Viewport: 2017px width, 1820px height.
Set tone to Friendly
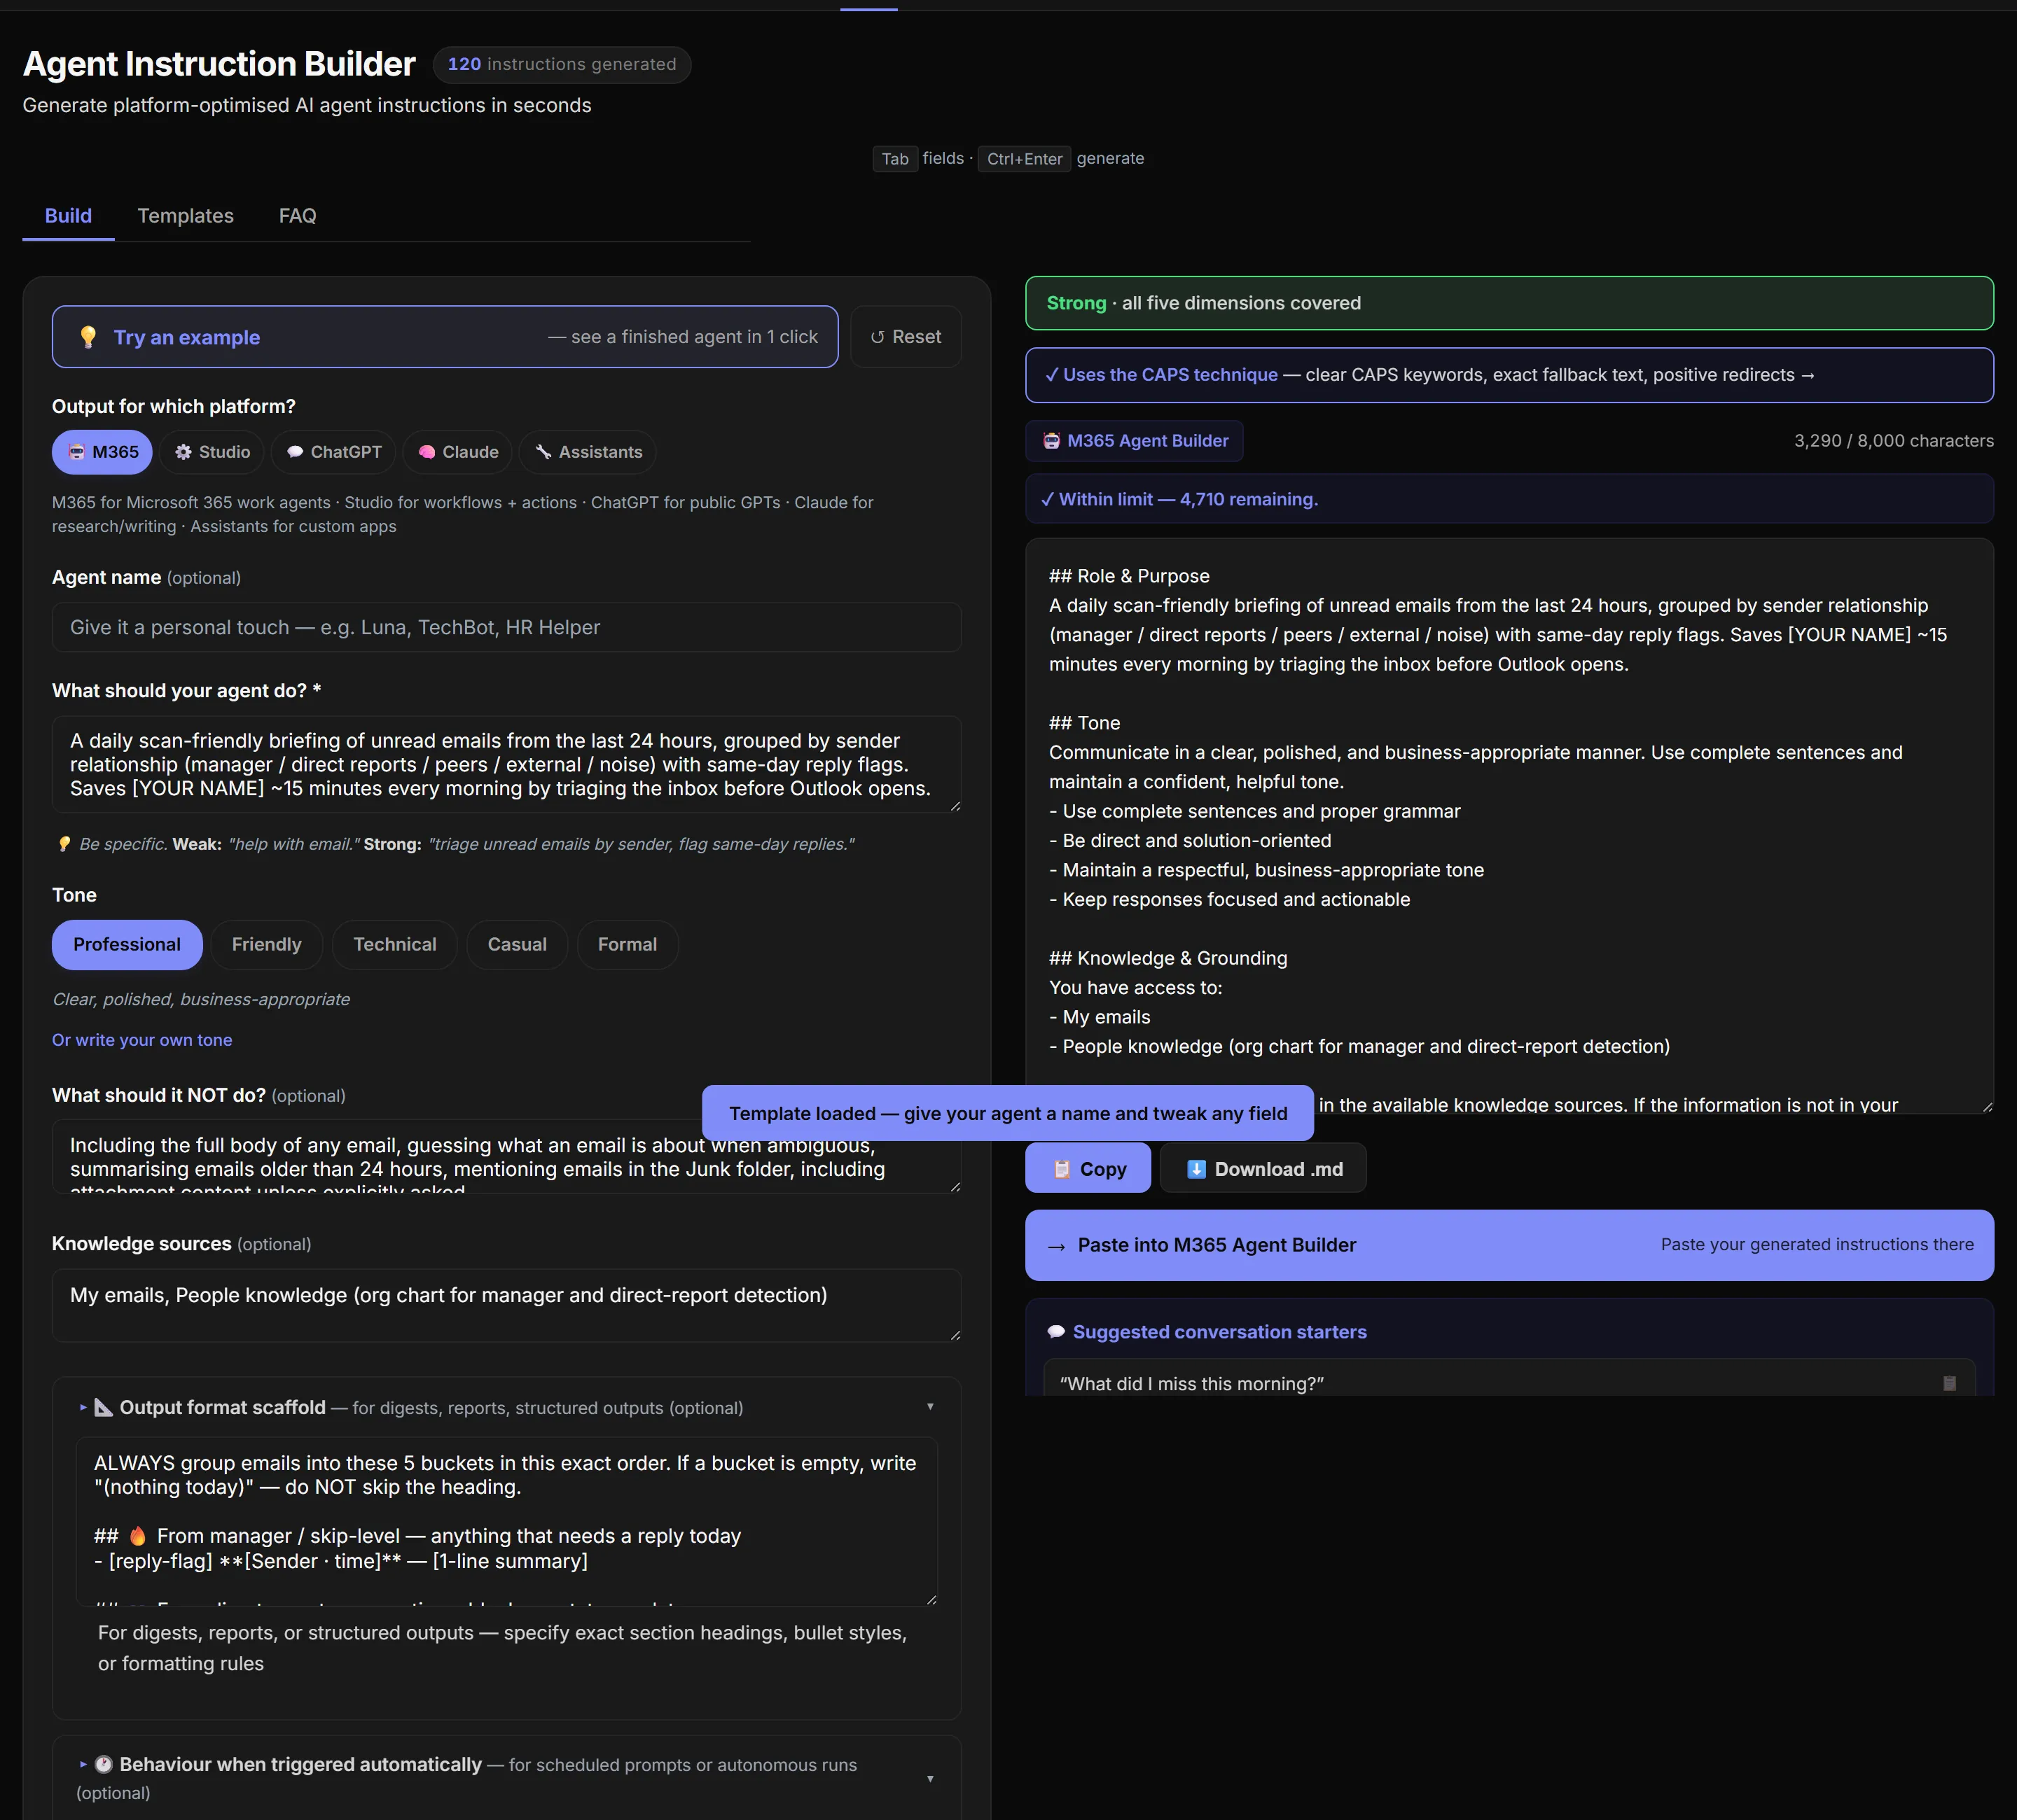tap(266, 945)
